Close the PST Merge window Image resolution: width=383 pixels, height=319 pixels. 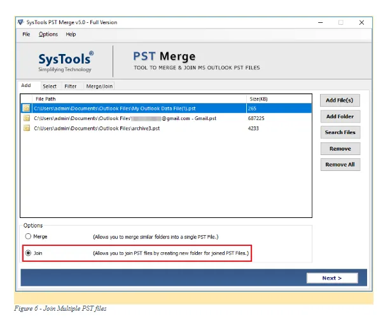pyautogui.click(x=362, y=22)
